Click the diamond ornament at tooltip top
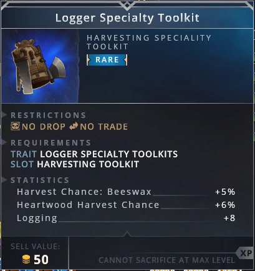The height and width of the screenshot is (271, 255). (x=127, y=5)
